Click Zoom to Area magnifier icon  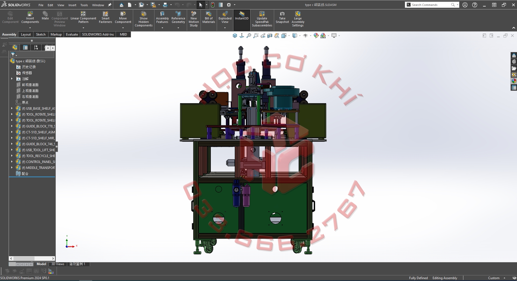256,36
